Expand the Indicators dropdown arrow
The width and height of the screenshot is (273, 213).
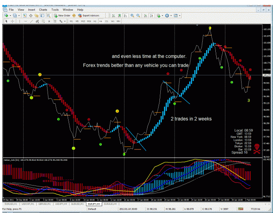(x=162, y=16)
